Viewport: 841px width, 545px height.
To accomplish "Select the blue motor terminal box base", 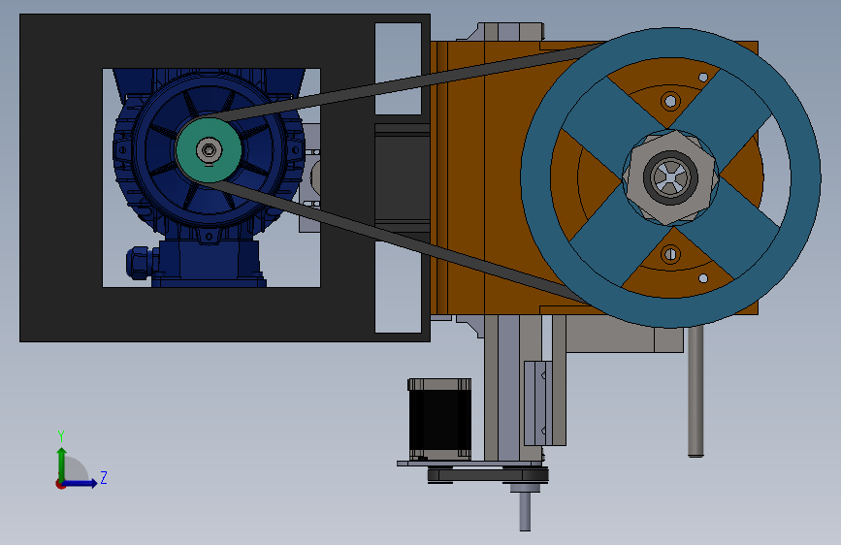I will [210, 263].
